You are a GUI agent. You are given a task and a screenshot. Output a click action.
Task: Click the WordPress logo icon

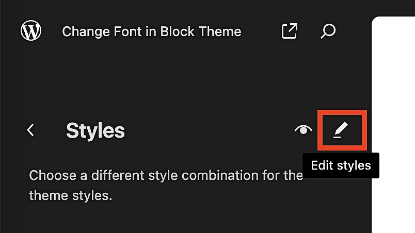tap(31, 30)
